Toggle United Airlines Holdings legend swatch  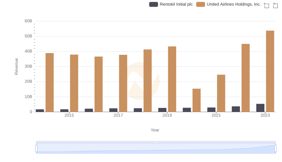coord(201,4)
